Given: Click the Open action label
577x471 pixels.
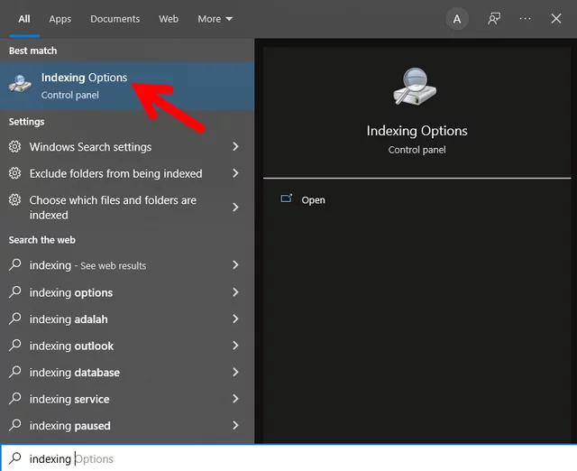Looking at the screenshot, I should 313,200.
